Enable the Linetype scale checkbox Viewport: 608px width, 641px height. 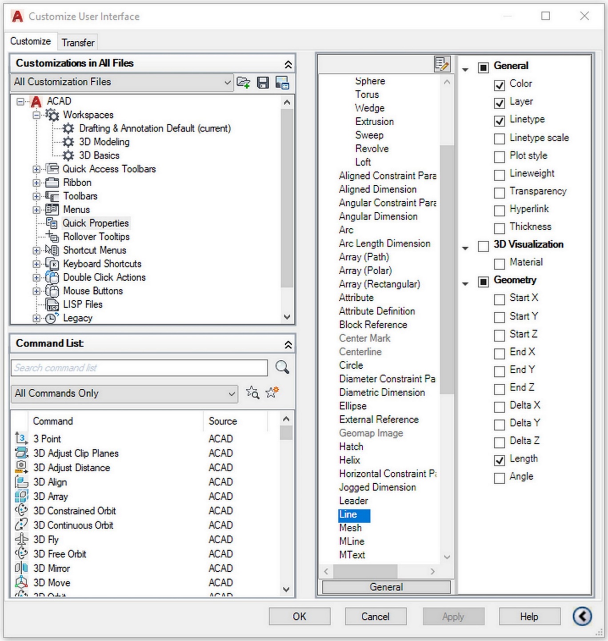(500, 139)
